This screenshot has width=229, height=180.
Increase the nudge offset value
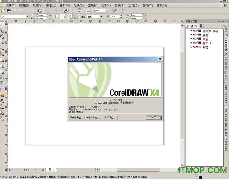pos(121,16)
